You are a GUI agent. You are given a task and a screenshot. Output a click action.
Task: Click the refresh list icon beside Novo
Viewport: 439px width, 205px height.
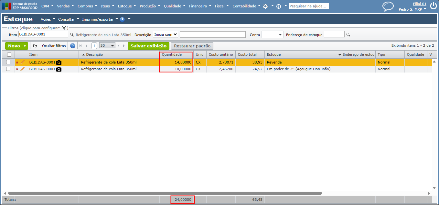[35, 46]
